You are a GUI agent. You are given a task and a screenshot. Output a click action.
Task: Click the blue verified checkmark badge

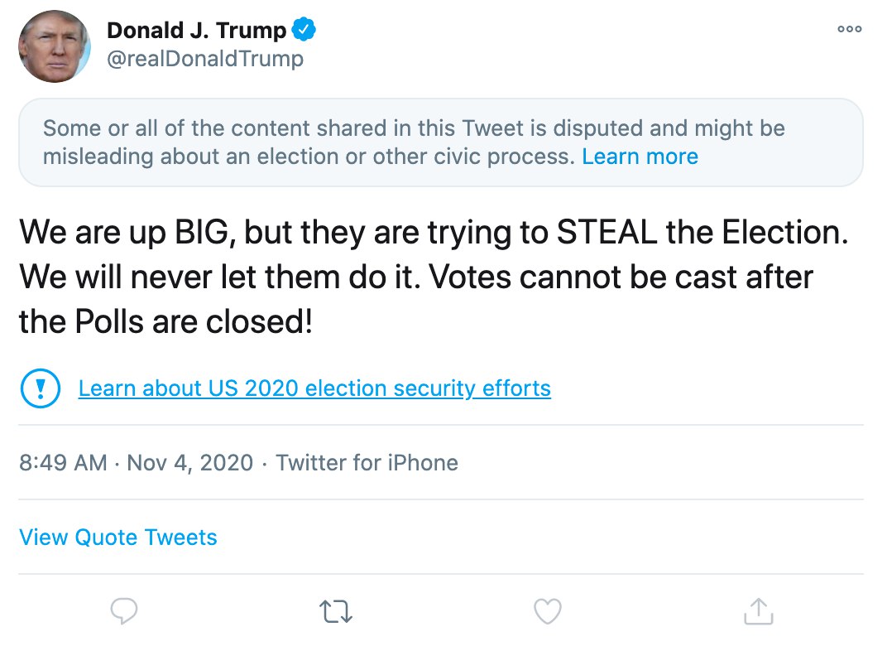pos(304,31)
